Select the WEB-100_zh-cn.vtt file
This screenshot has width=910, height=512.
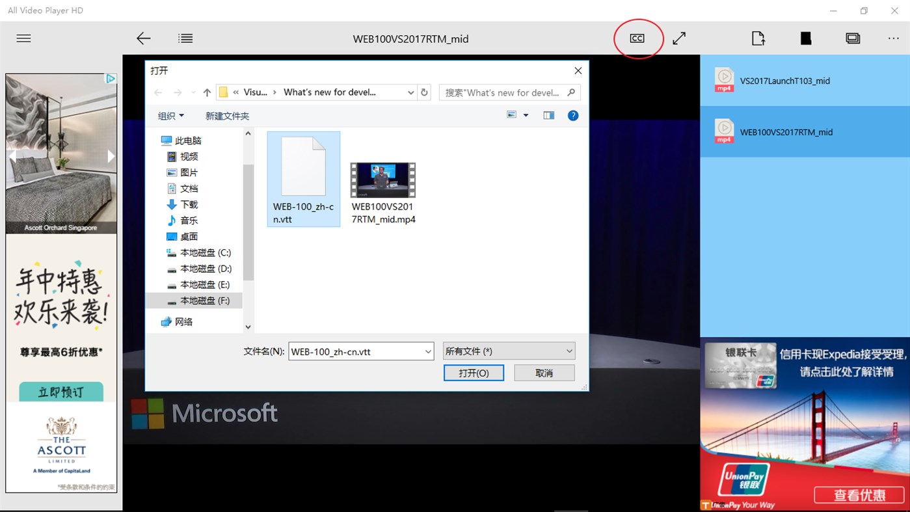303,176
